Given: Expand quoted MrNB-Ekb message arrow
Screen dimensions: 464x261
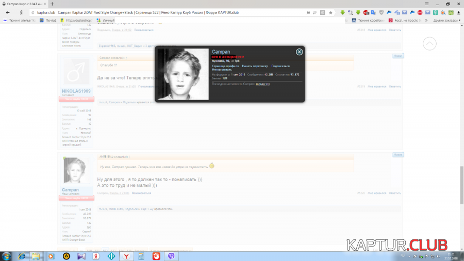Looking at the screenshot, I should [129, 156].
